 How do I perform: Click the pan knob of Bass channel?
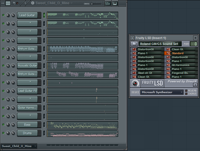pos(8,125)
